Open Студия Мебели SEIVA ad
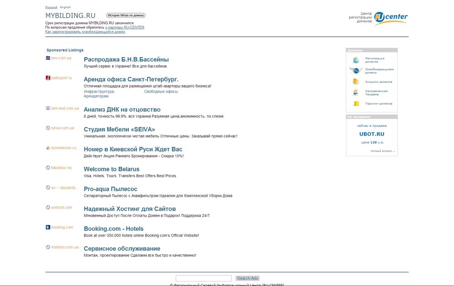The width and height of the screenshot is (454, 286). [x=119, y=130]
